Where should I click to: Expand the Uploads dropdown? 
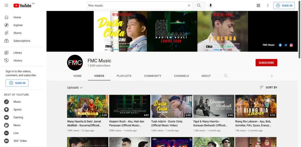[x=75, y=88]
